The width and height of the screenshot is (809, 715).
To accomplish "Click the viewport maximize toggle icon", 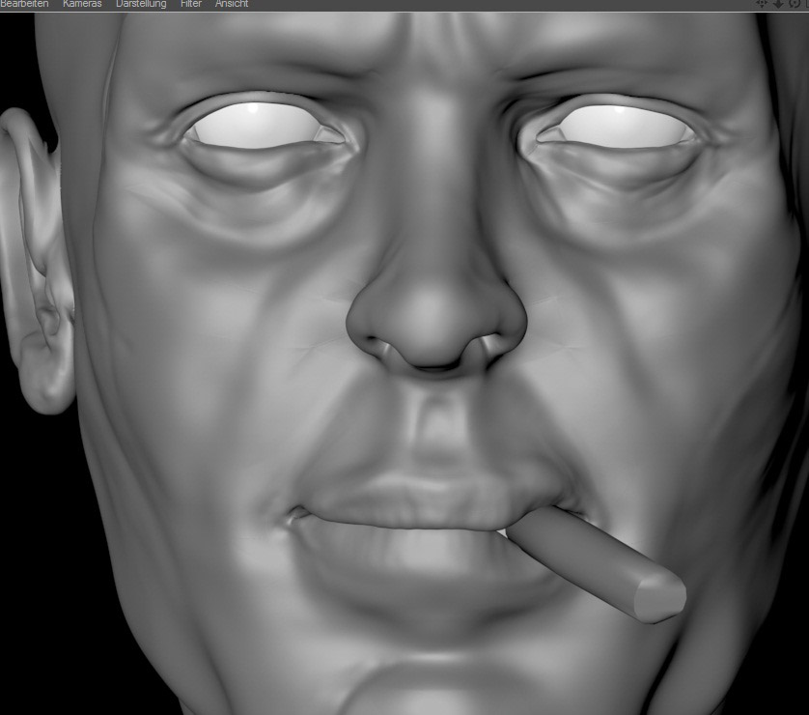I will click(806, 4).
